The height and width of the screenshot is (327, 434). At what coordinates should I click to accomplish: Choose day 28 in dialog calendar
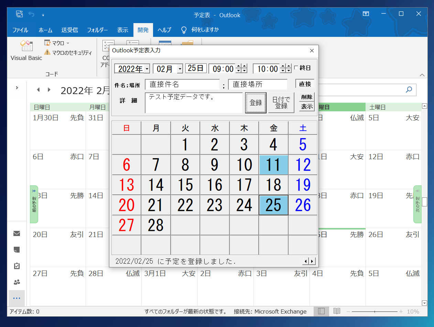(156, 225)
